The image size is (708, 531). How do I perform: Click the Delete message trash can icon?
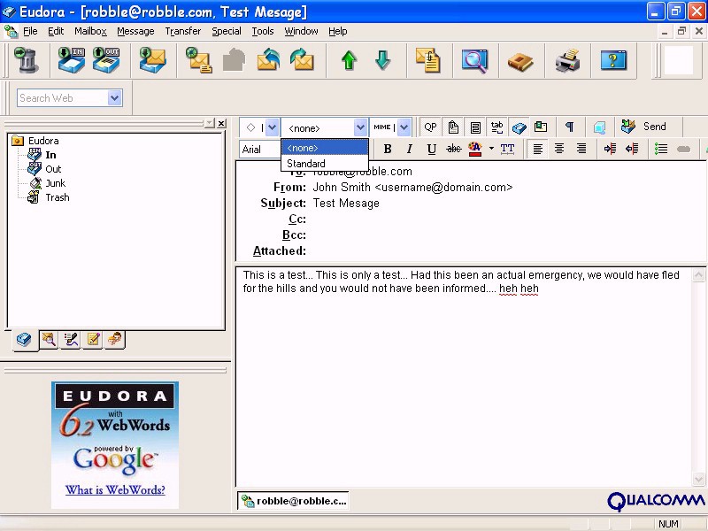coord(27,59)
